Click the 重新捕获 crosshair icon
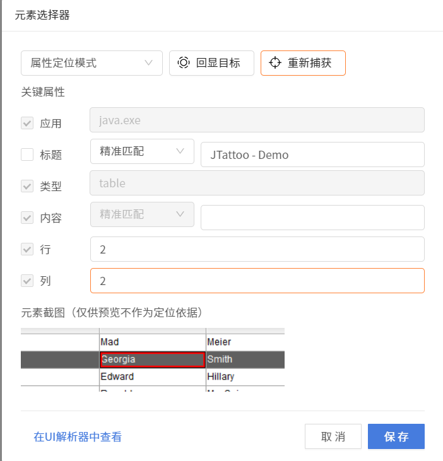The image size is (443, 461). coord(275,63)
